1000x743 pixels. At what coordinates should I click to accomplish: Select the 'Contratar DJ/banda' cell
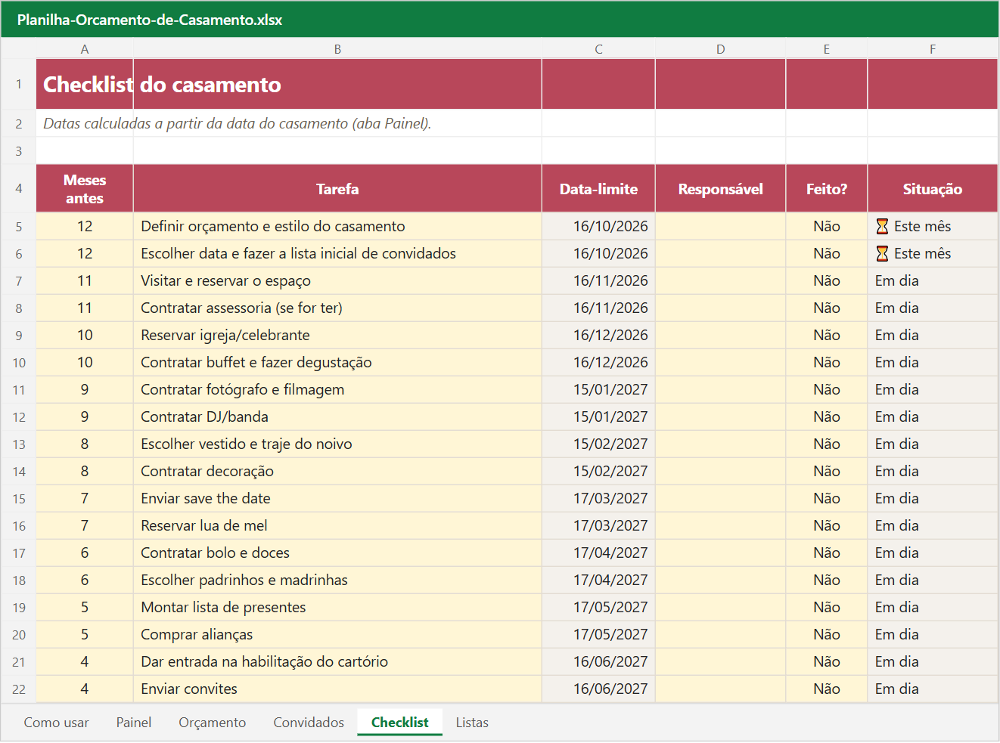337,417
